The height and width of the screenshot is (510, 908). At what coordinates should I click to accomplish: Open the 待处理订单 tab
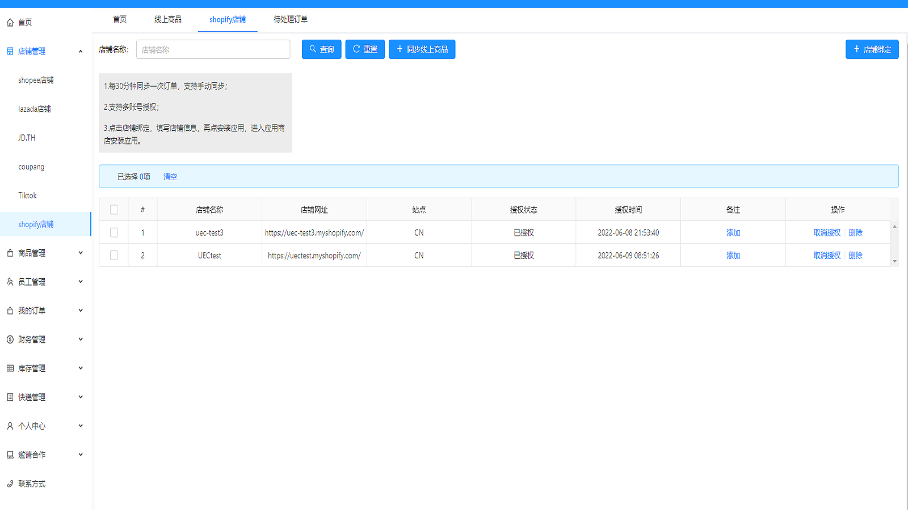(x=291, y=20)
